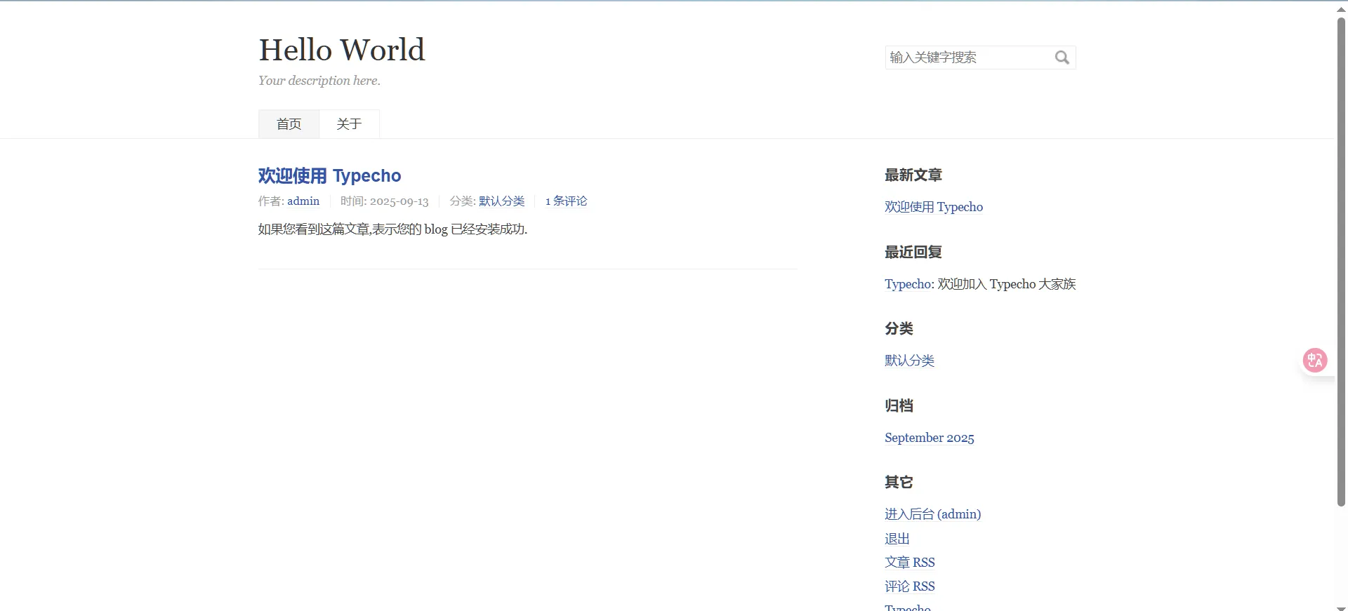Open the September 2025 archive

pyautogui.click(x=929, y=438)
